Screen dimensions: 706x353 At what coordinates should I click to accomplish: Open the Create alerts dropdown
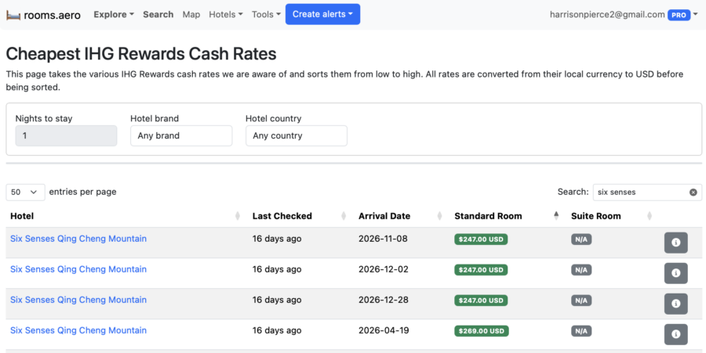pyautogui.click(x=322, y=14)
